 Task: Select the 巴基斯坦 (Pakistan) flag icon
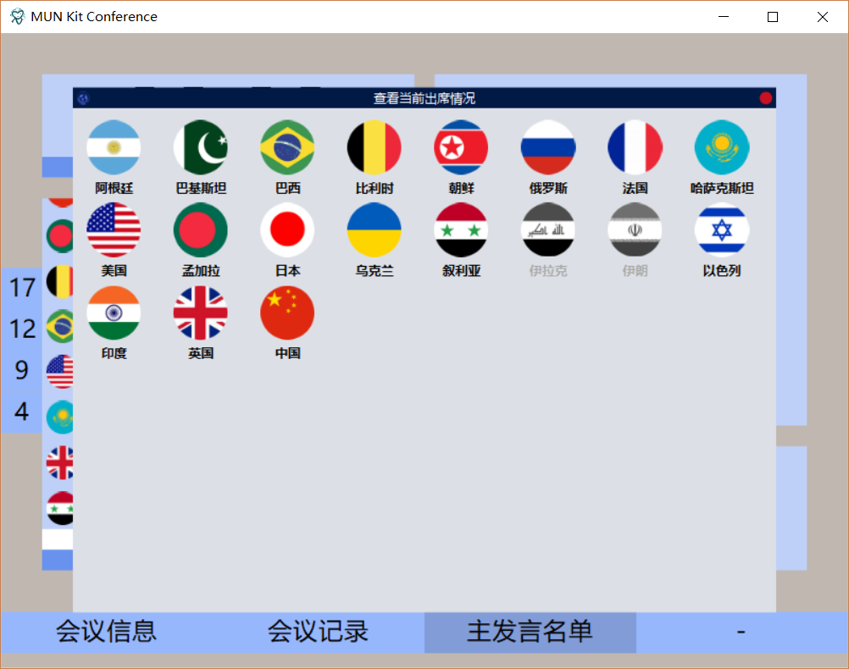click(200, 147)
